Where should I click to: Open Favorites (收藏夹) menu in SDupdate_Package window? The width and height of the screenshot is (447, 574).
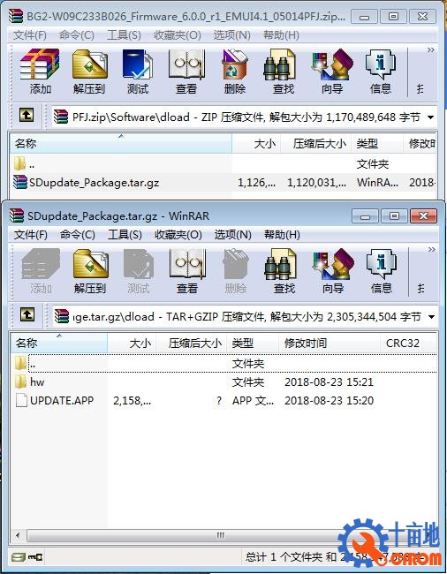coord(178,235)
